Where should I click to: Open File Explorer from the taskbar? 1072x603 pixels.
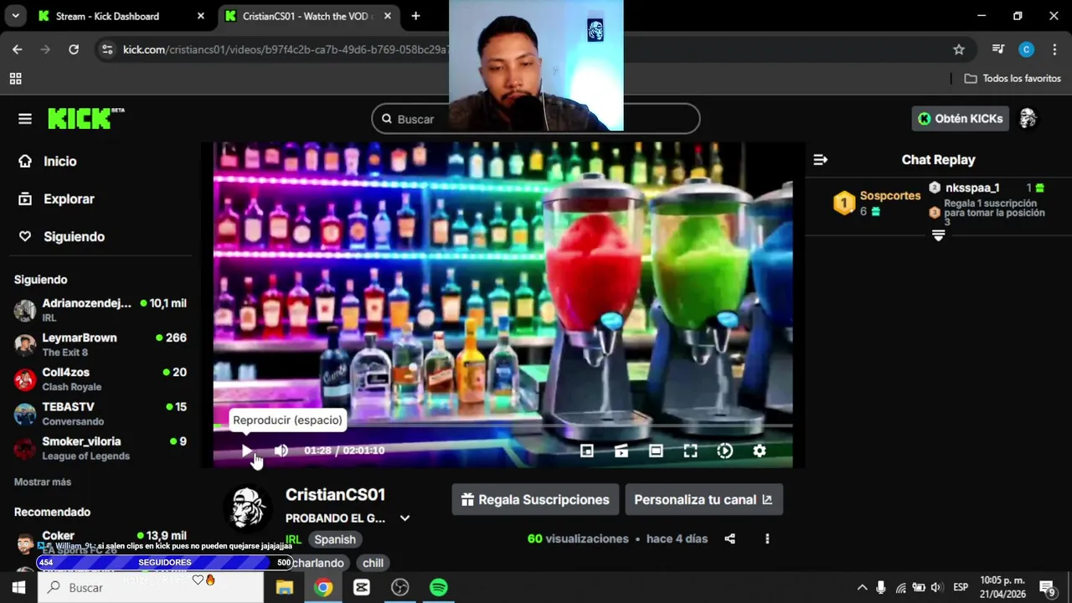285,588
